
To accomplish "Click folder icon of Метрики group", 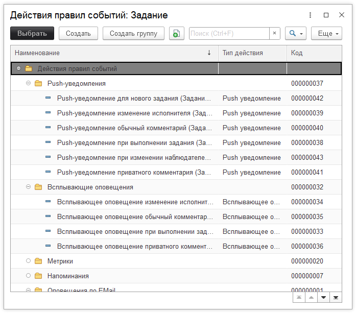I will tap(38, 261).
